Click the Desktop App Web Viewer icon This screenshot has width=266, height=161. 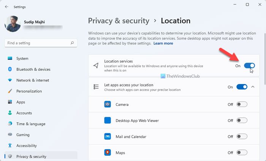[108, 120]
